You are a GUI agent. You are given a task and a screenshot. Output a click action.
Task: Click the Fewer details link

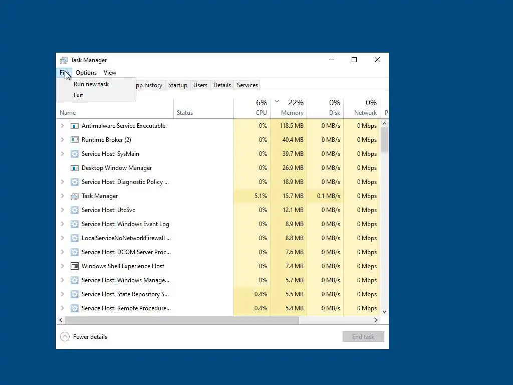(90, 337)
